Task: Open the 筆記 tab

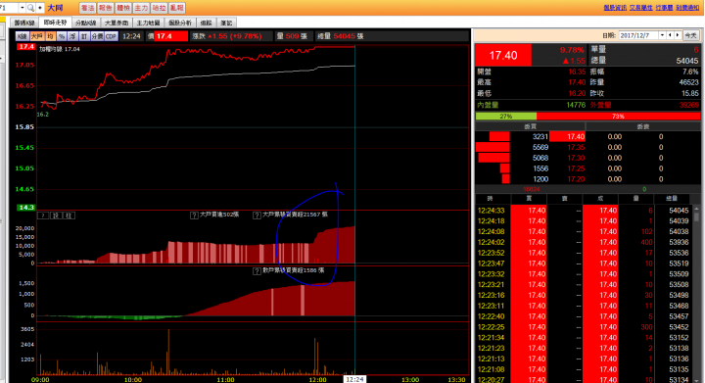Action: pyautogui.click(x=226, y=23)
